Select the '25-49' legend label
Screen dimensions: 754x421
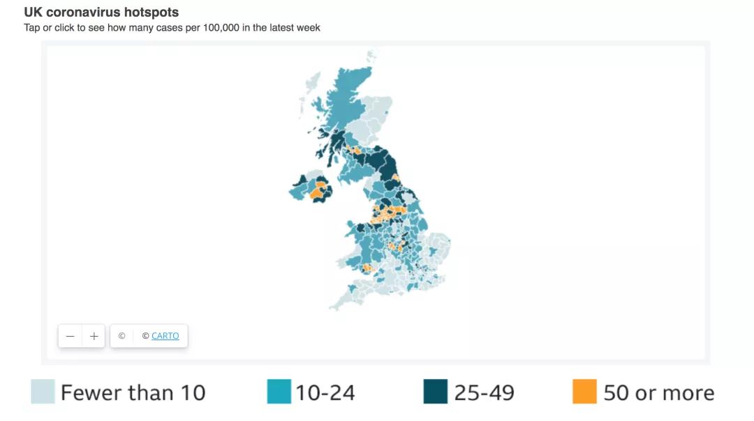coord(484,392)
